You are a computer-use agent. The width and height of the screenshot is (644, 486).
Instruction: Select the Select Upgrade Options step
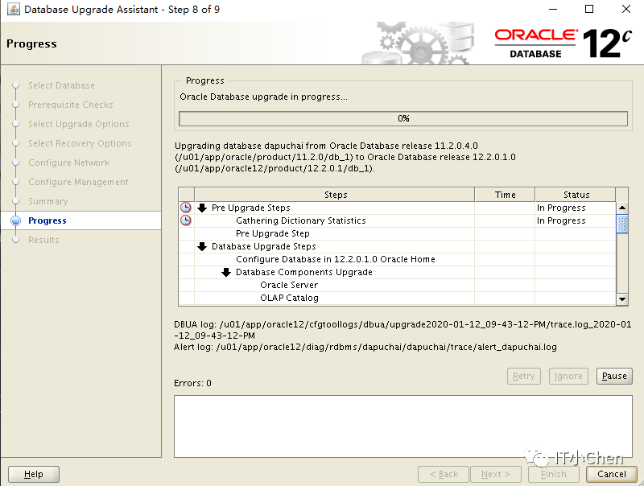coord(78,125)
